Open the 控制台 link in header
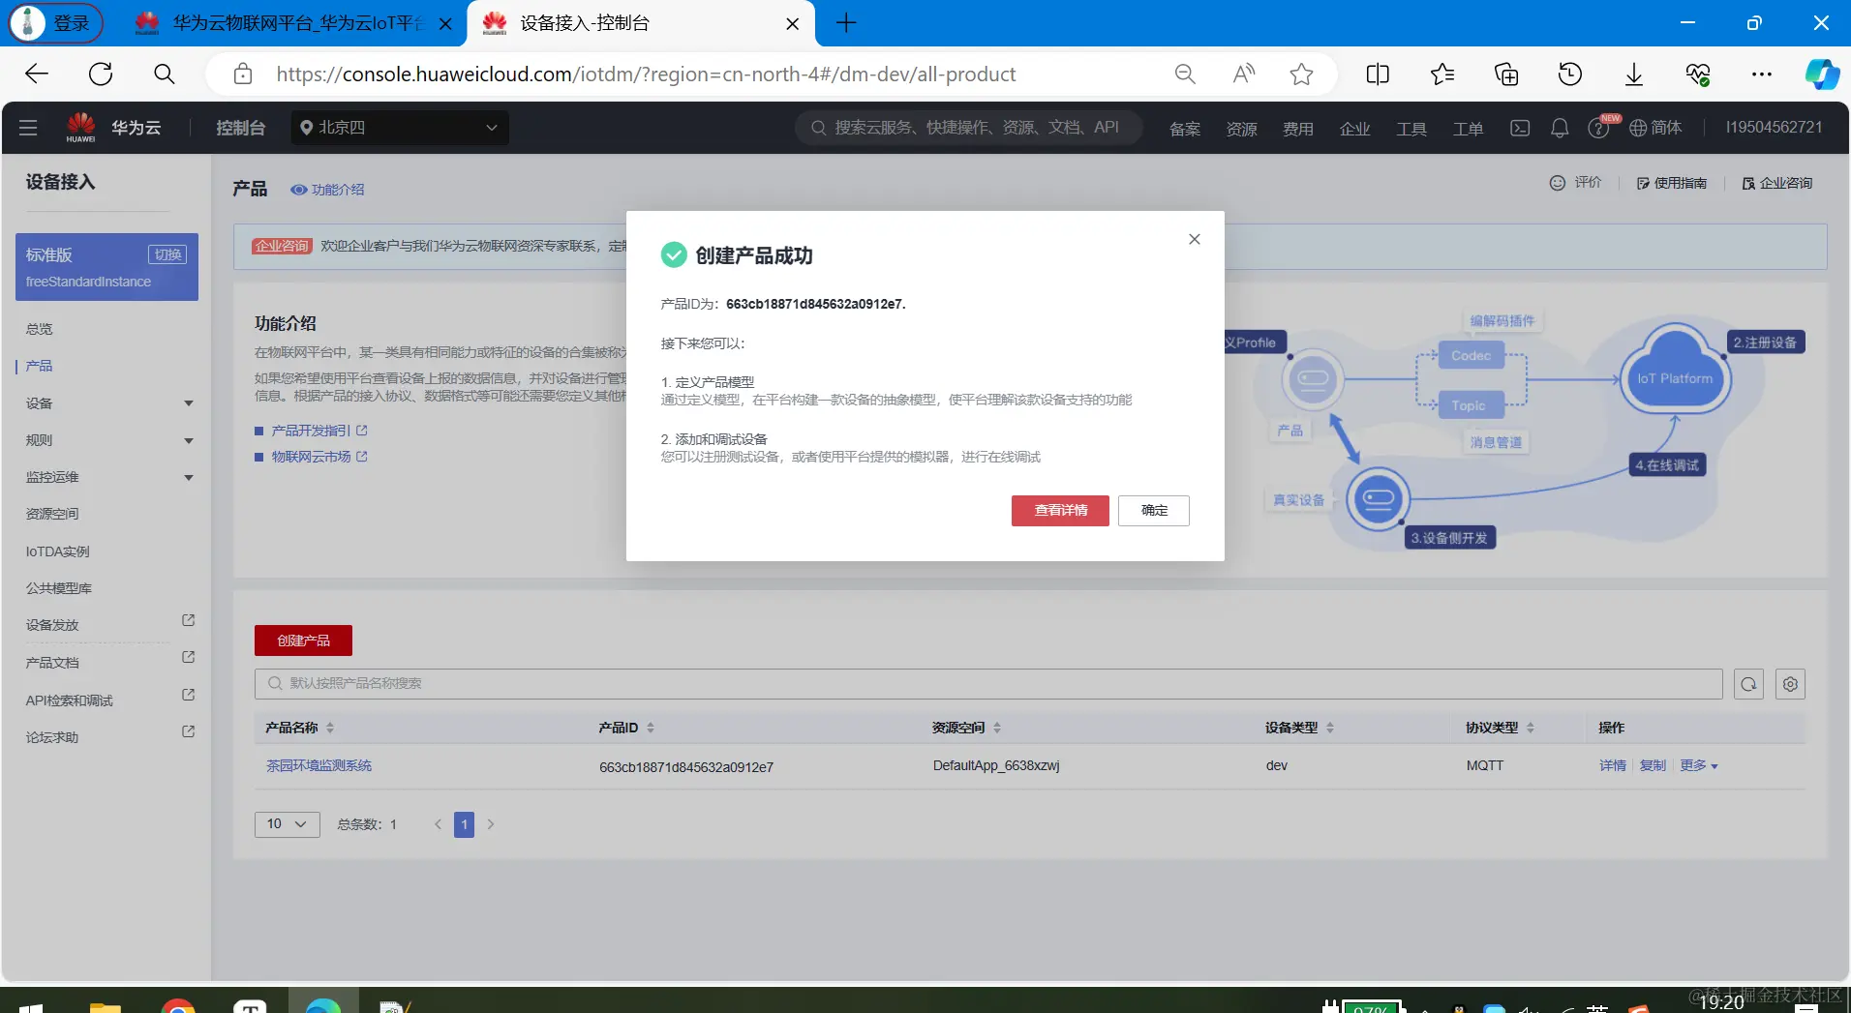The width and height of the screenshot is (1851, 1013). click(x=240, y=128)
